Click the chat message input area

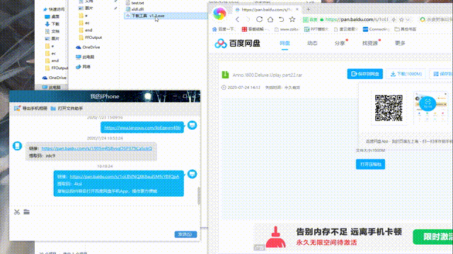pyautogui.click(x=104, y=223)
